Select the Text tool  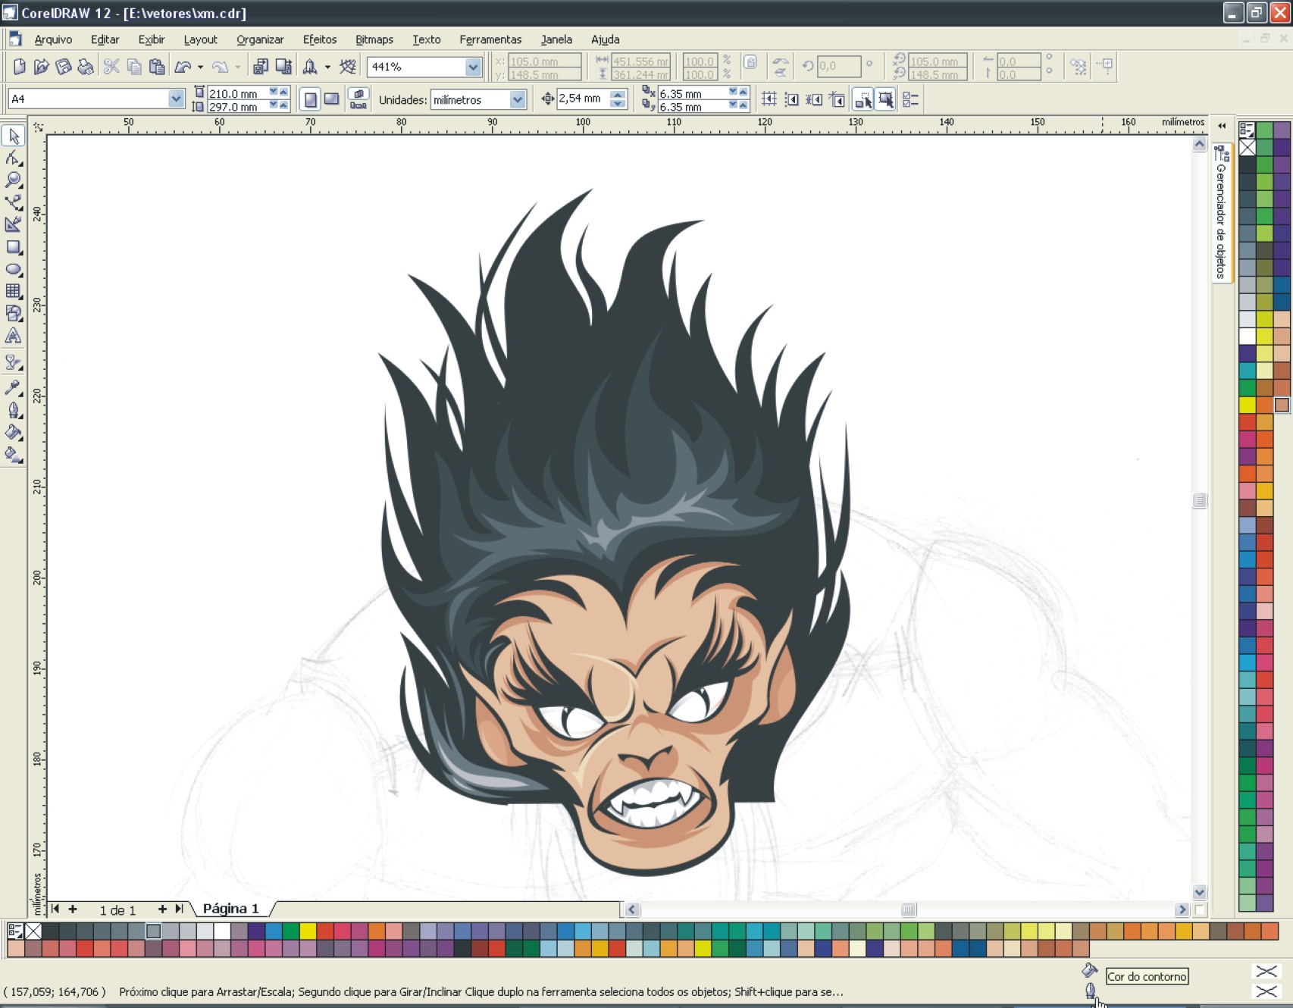pyautogui.click(x=14, y=336)
